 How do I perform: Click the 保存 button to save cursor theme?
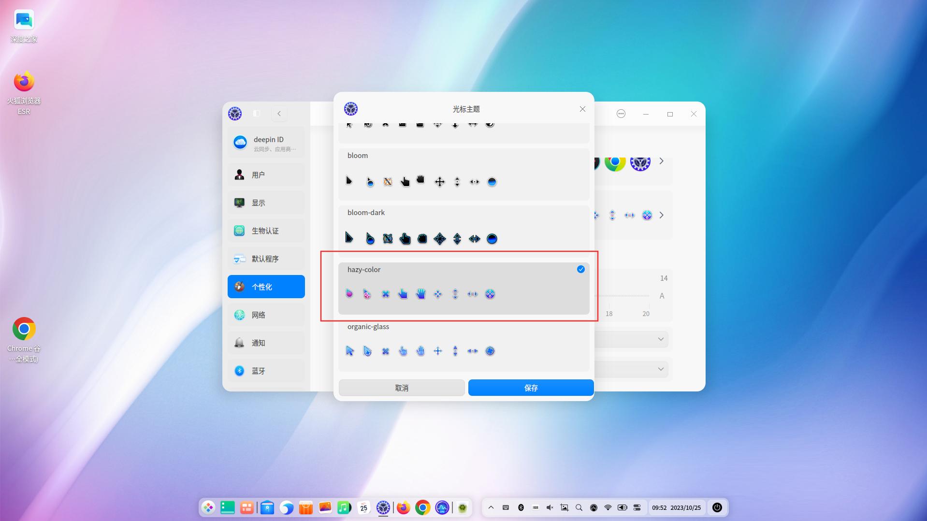tap(530, 388)
